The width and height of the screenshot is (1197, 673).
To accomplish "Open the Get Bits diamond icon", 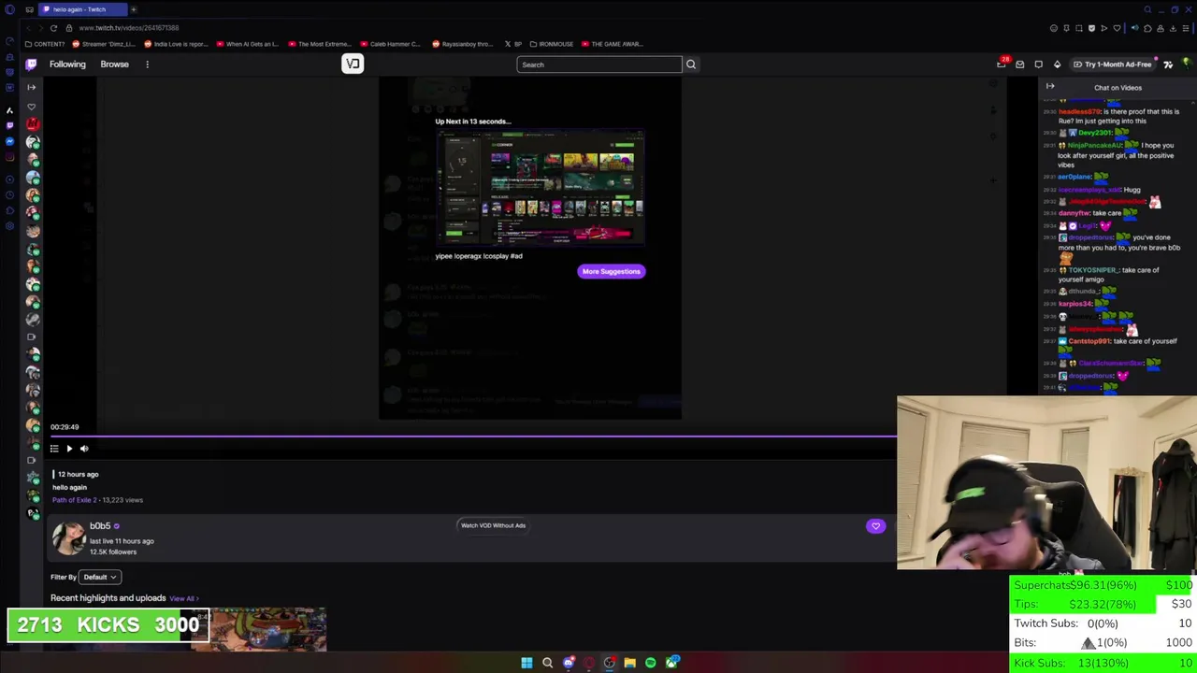I will point(1057,64).
